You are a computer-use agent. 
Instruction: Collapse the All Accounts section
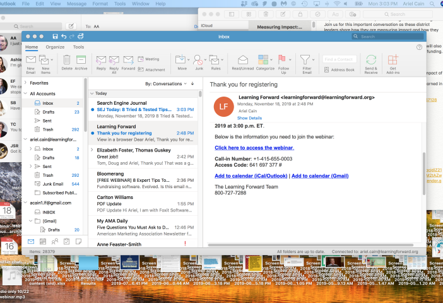25,93
